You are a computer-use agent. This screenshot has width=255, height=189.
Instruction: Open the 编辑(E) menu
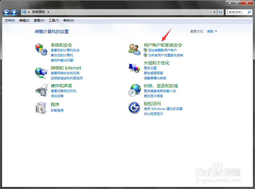(x=24, y=20)
